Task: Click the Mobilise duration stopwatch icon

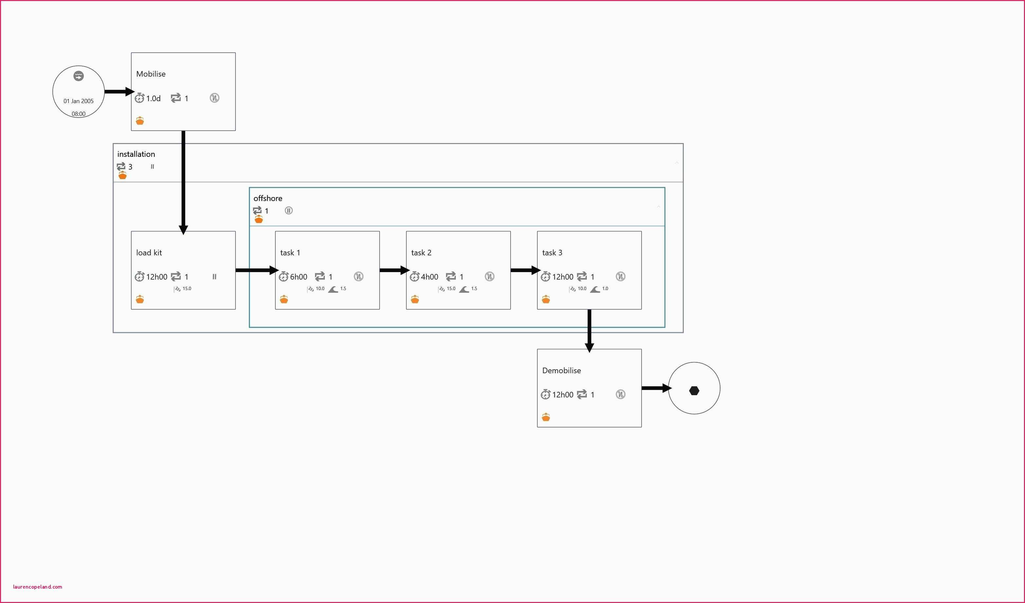Action: pos(140,98)
